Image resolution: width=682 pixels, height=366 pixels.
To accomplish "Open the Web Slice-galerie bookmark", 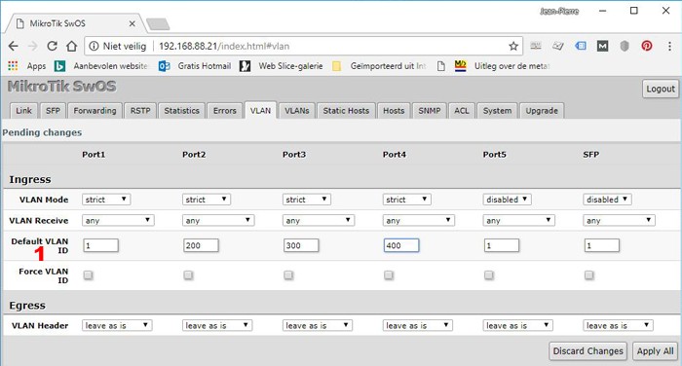I will pos(282,66).
